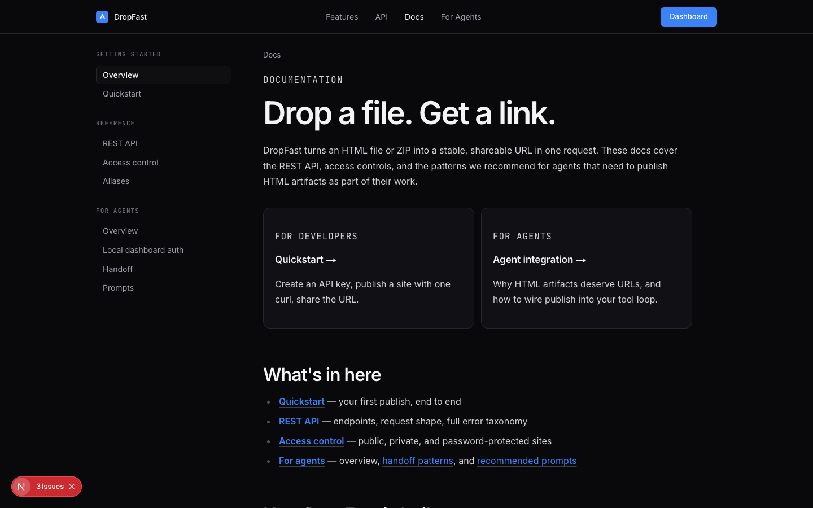813x508 pixels.
Task: Open the For Developers Quickstart card link
Action: [x=305, y=260]
